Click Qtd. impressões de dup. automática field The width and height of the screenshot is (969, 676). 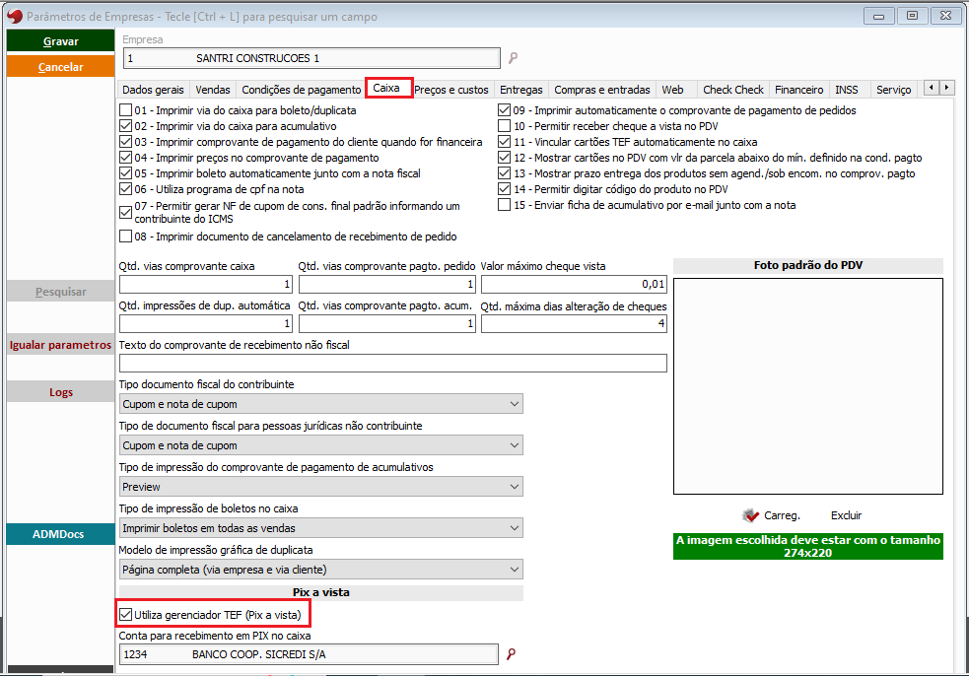coord(205,324)
